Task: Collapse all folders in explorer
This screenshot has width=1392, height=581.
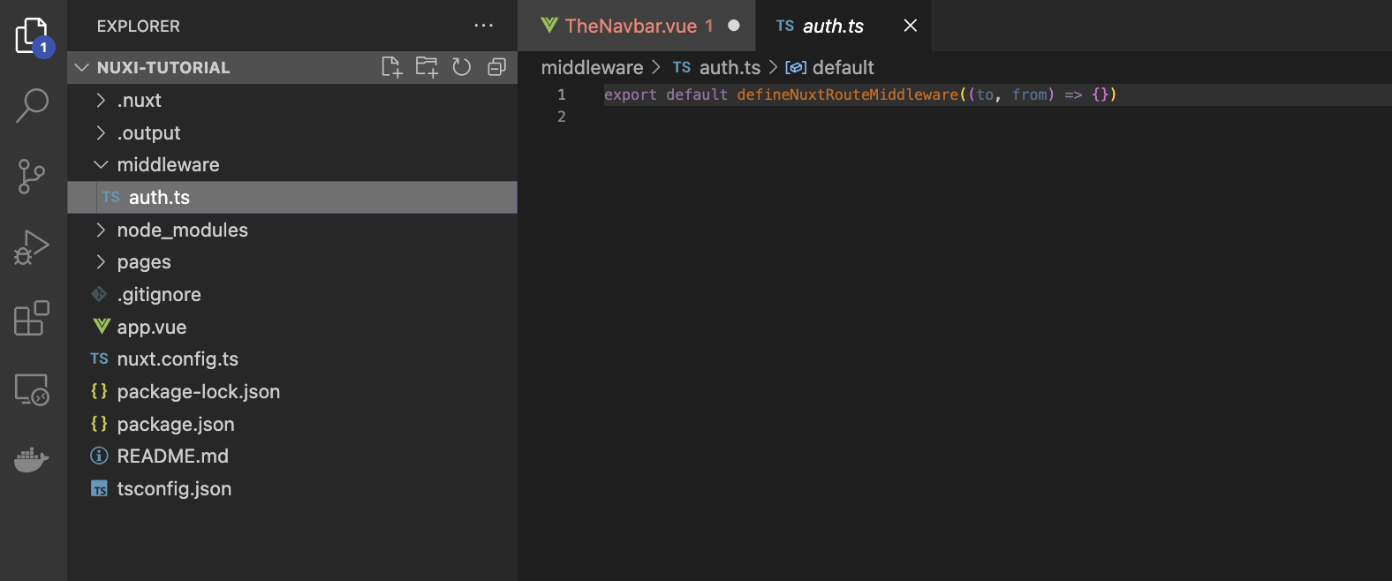Action: pos(497,67)
